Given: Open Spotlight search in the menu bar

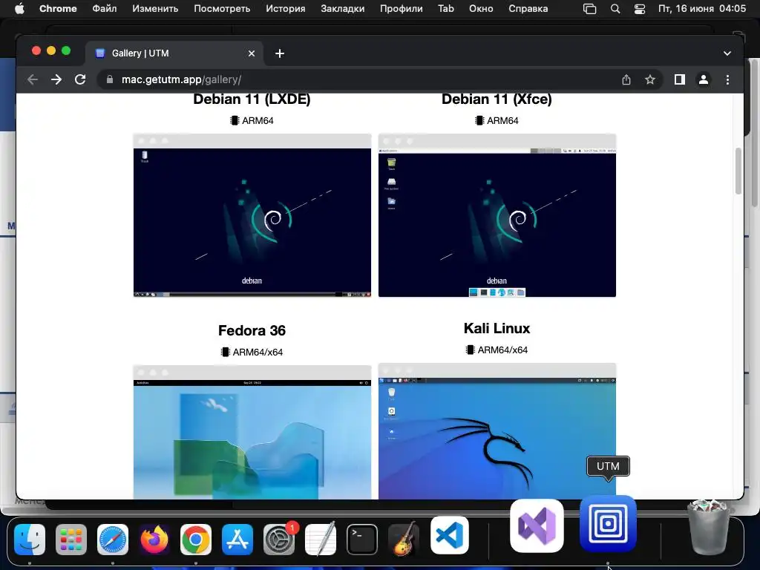Looking at the screenshot, I should (x=615, y=9).
